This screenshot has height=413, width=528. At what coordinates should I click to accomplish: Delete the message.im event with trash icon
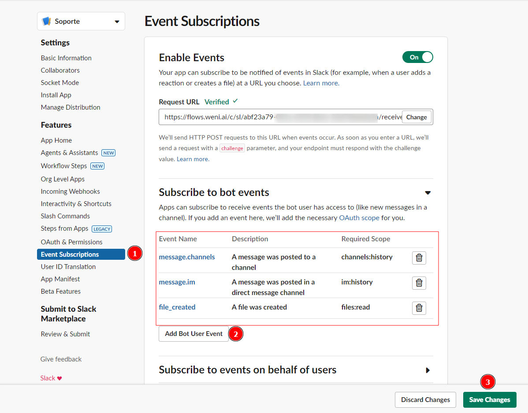419,283
